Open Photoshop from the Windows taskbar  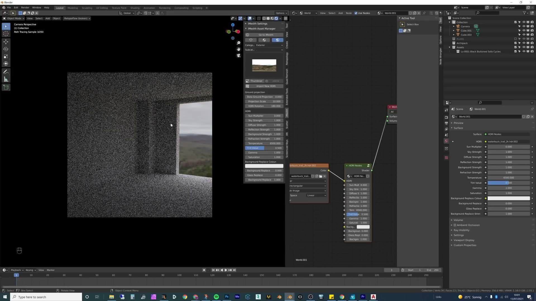coord(227,297)
